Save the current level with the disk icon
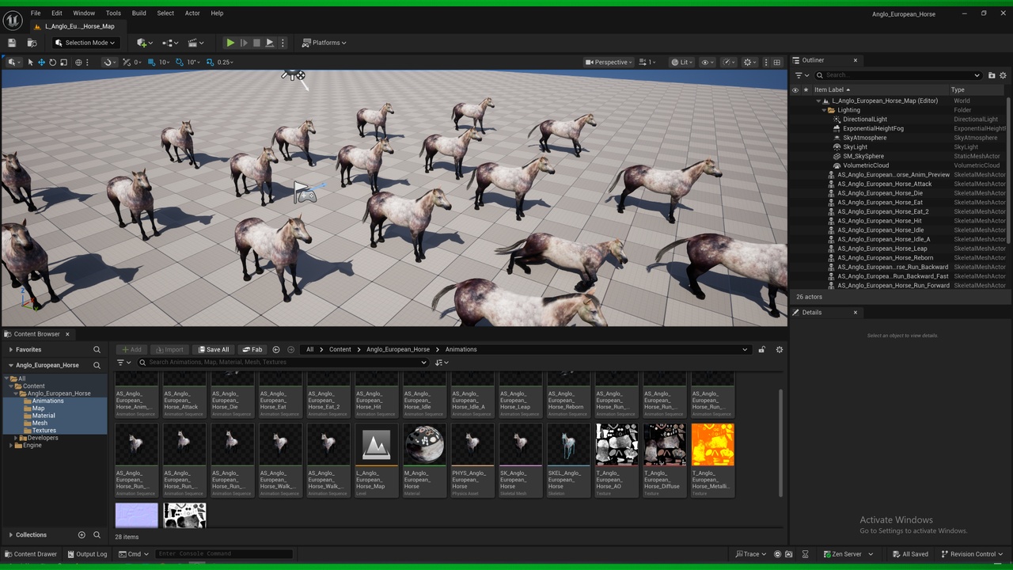 [12, 43]
